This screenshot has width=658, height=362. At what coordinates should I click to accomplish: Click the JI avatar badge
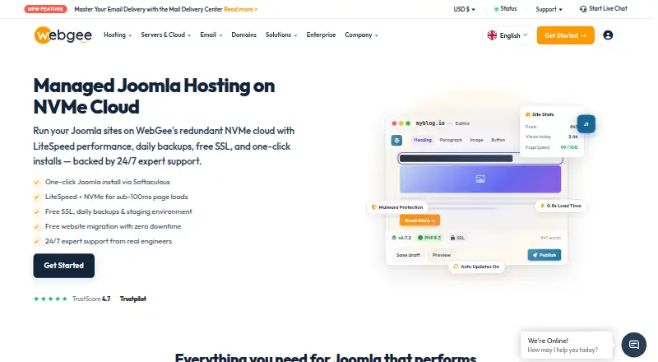[586, 124]
